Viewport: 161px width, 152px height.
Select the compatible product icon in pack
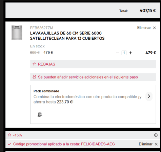(40, 114)
